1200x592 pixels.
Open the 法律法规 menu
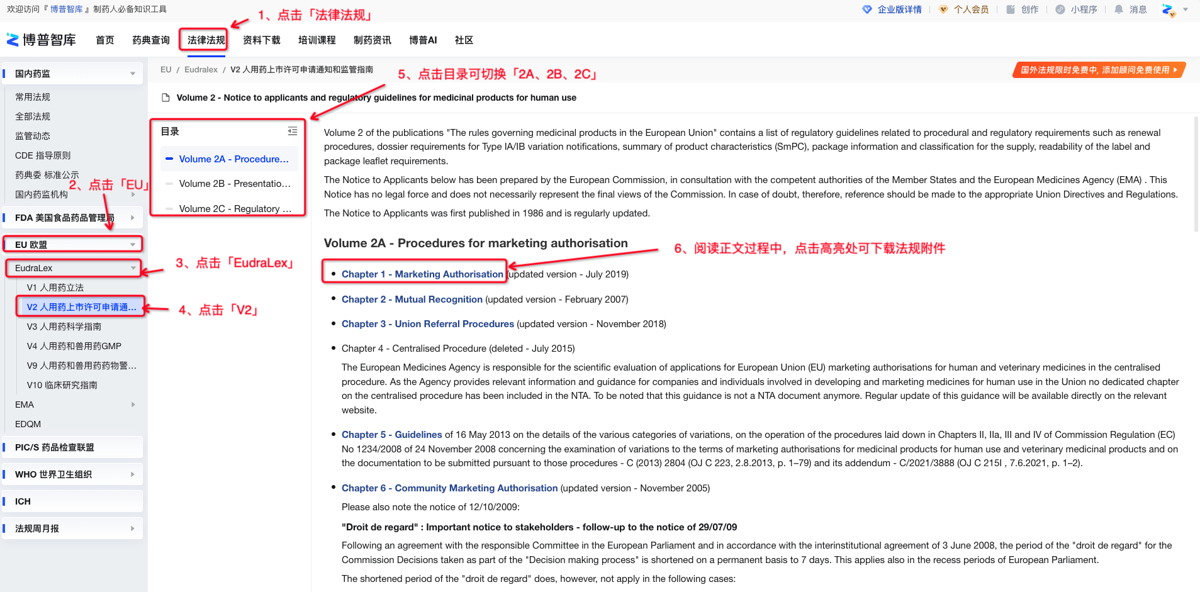coord(206,40)
